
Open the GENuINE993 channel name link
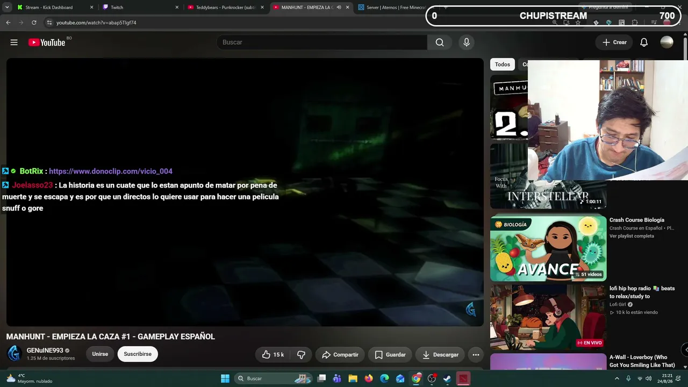pyautogui.click(x=45, y=350)
